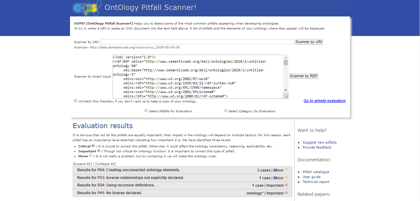Click the orange Important icon on P24 row
Image resolution: width=420 pixels, height=201 pixels.
click(x=286, y=185)
